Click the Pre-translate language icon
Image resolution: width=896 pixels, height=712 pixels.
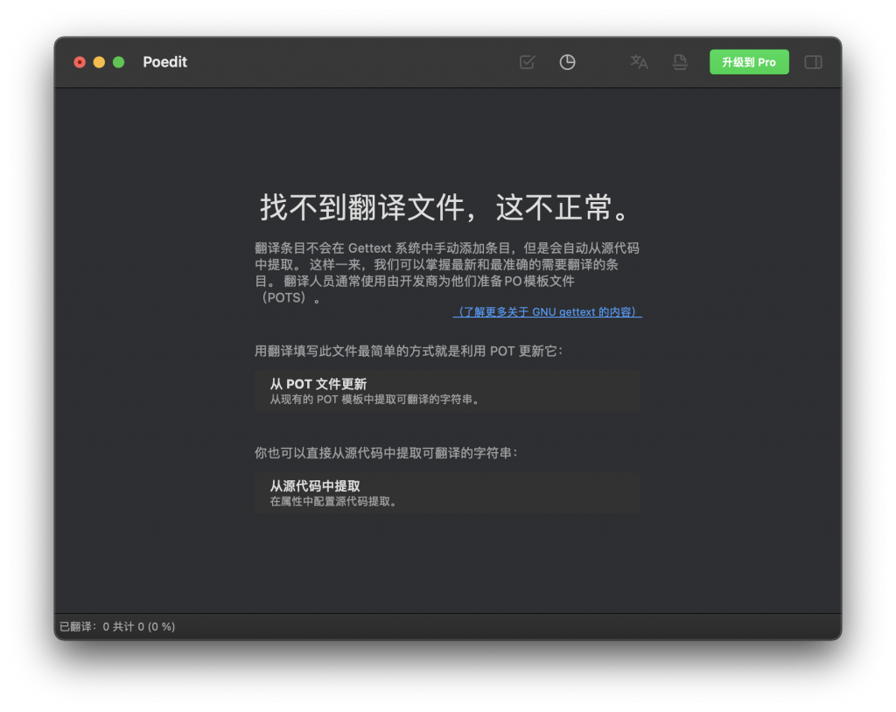639,62
